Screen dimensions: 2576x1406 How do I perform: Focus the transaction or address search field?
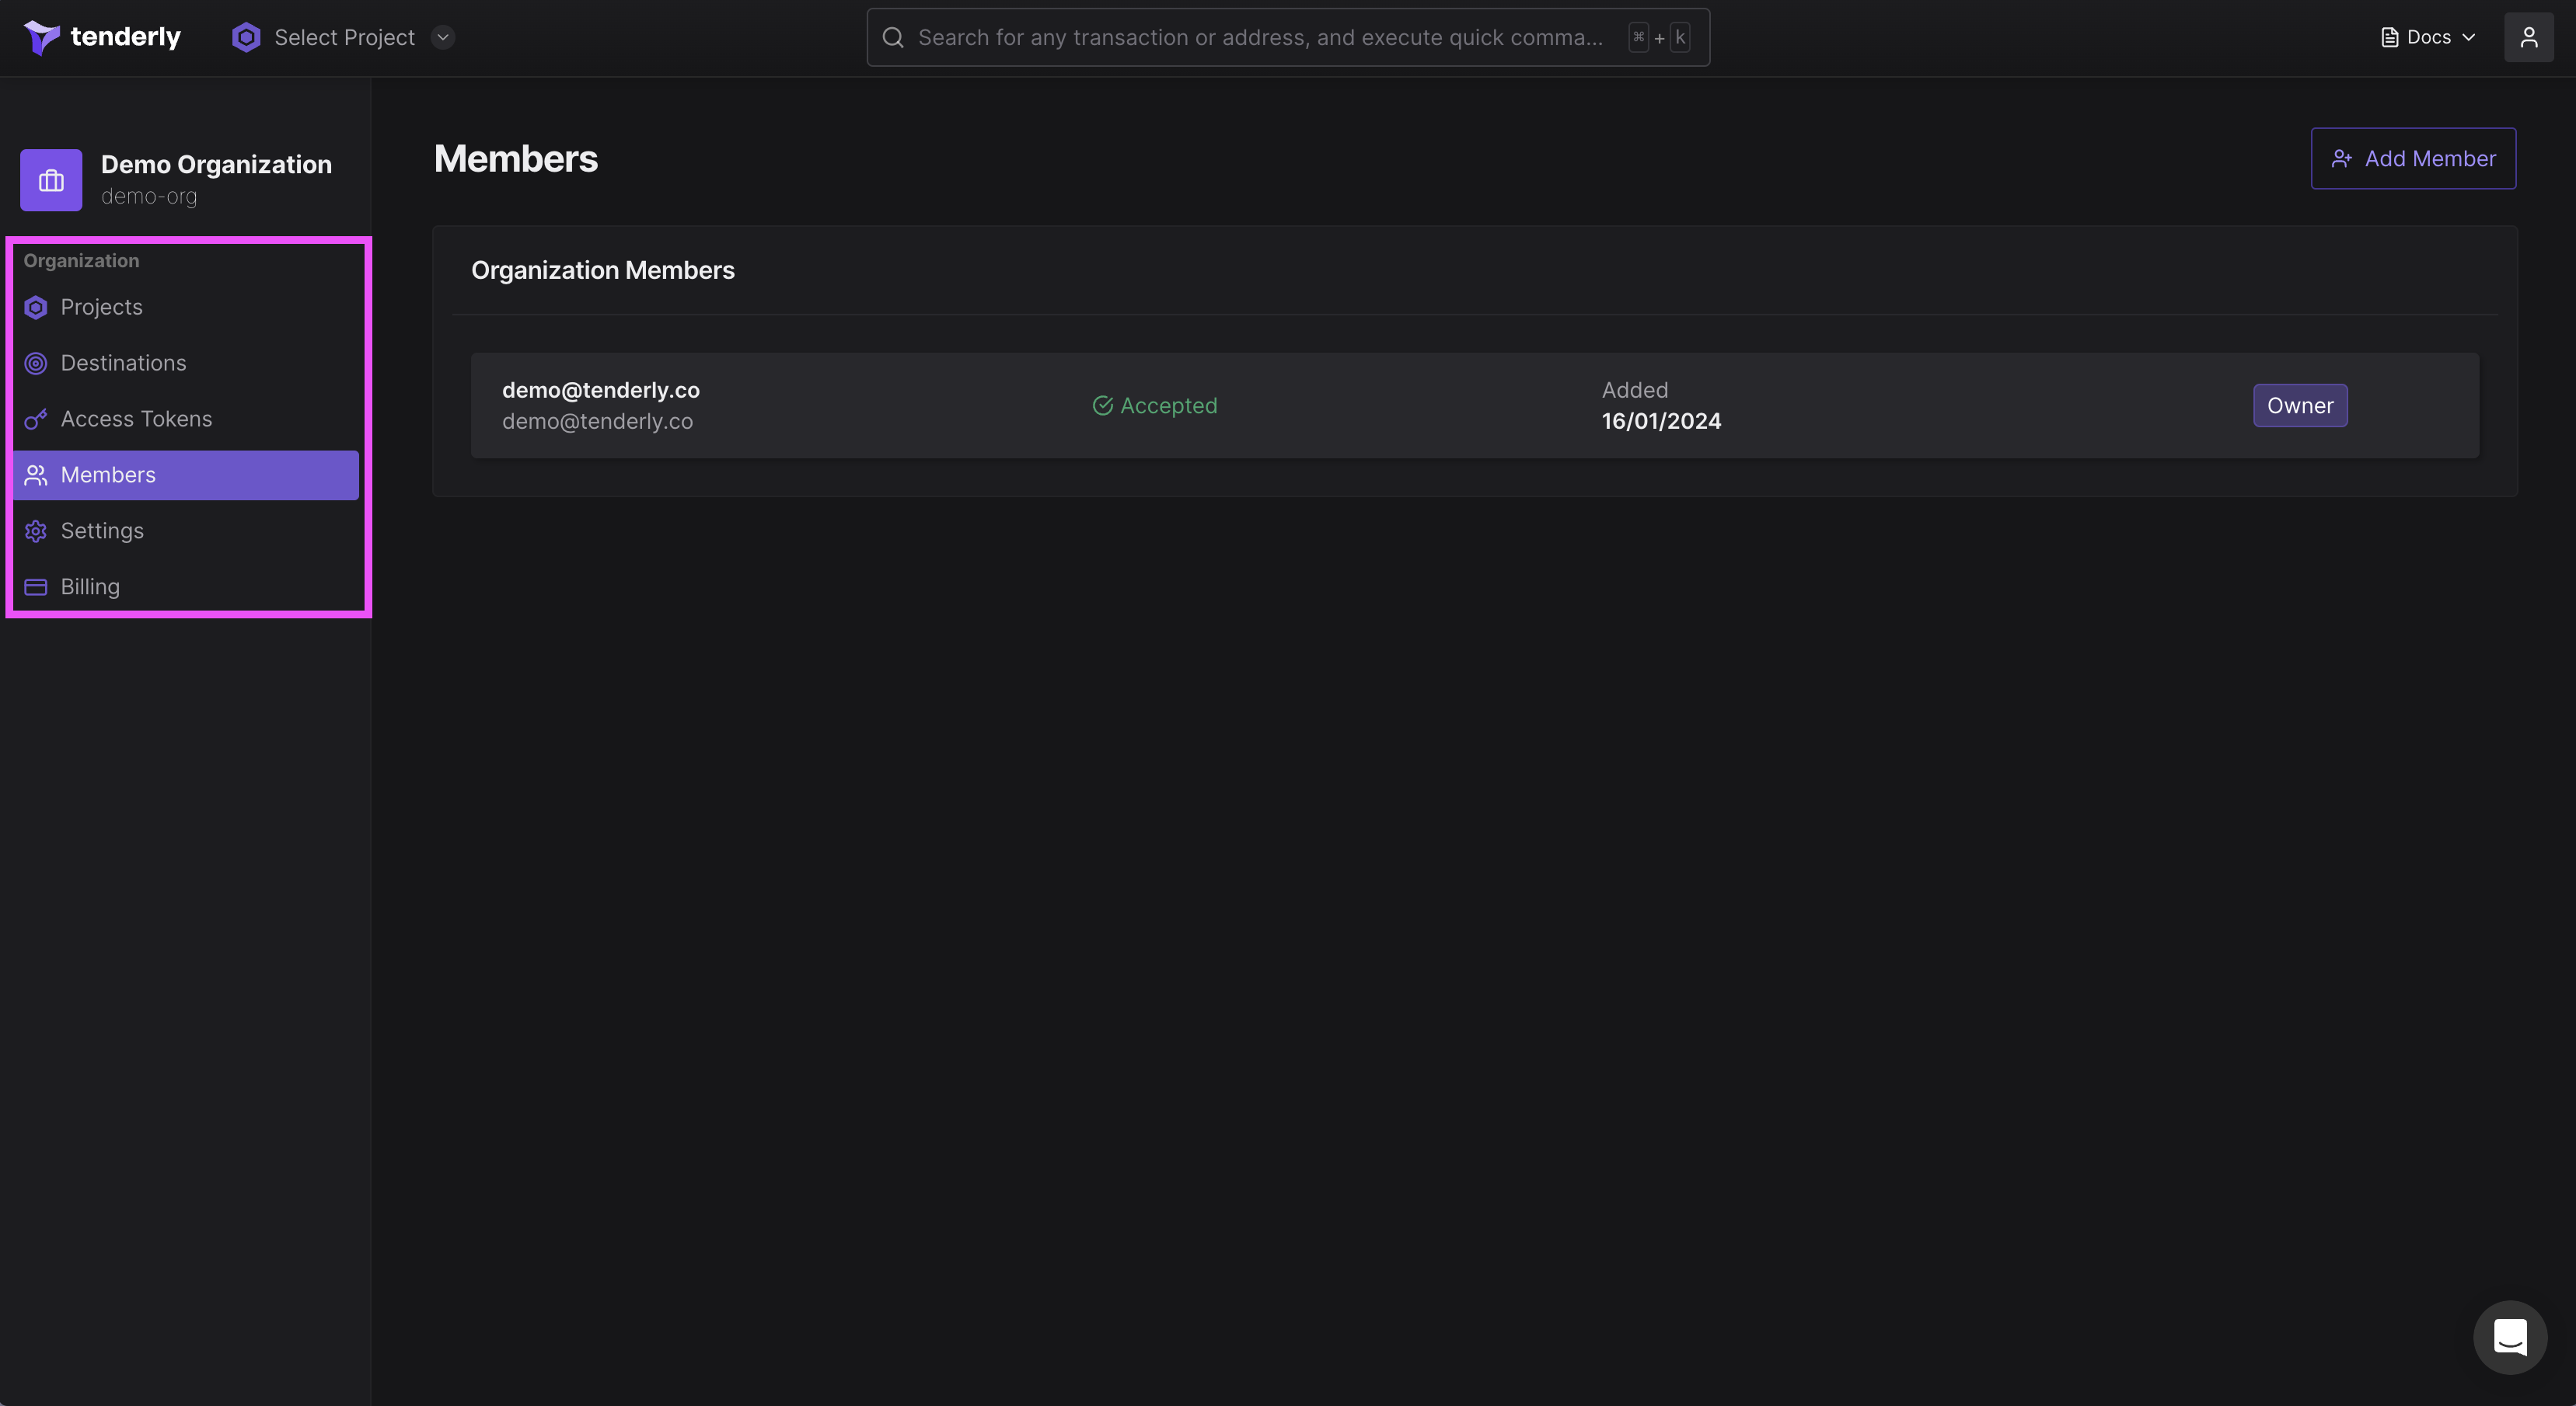(x=1288, y=37)
